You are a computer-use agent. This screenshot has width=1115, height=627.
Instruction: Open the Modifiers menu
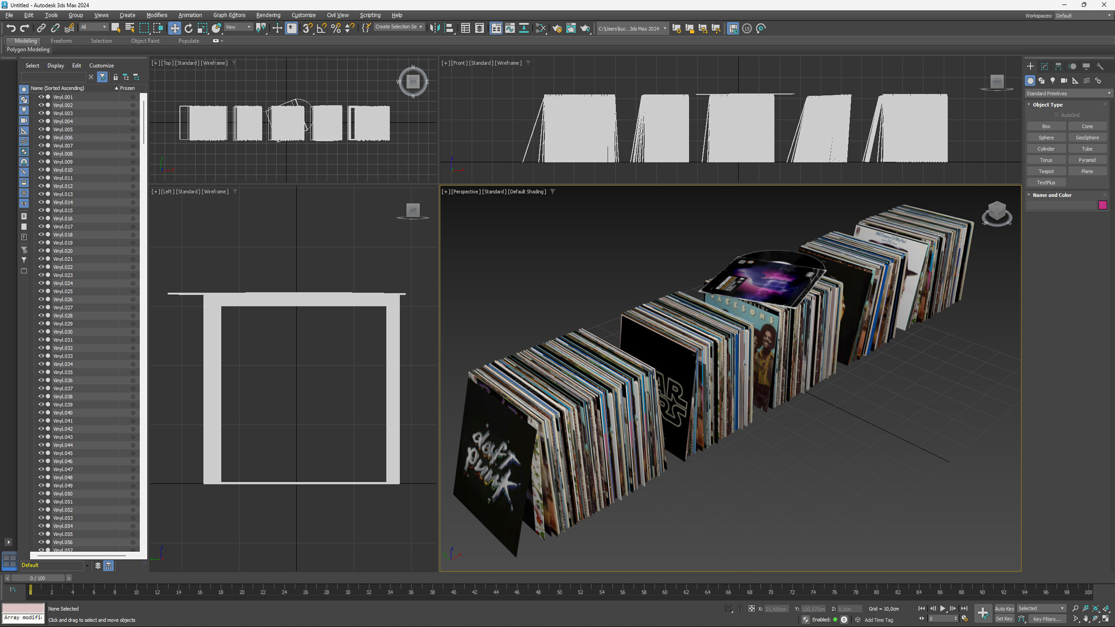pyautogui.click(x=157, y=15)
